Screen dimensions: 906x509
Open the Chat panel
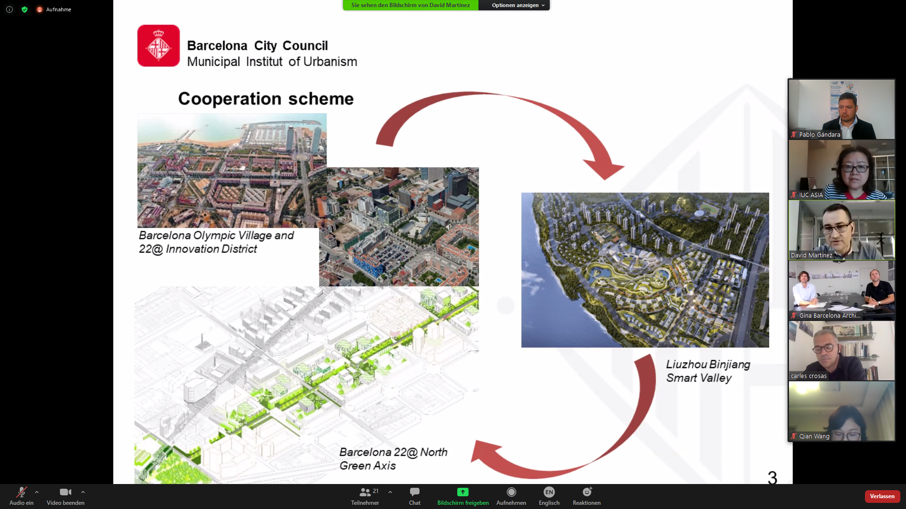click(415, 493)
